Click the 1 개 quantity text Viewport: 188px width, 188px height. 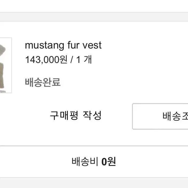pyautogui.click(x=84, y=59)
